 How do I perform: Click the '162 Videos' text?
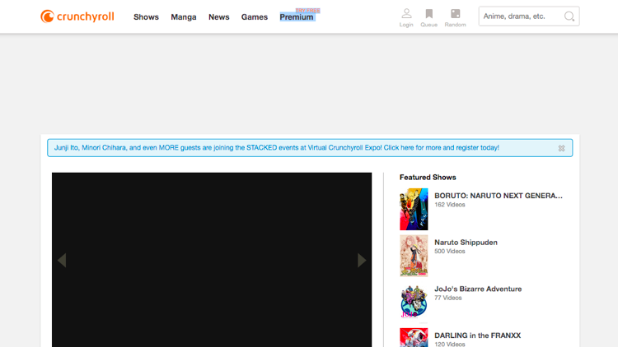tap(450, 205)
